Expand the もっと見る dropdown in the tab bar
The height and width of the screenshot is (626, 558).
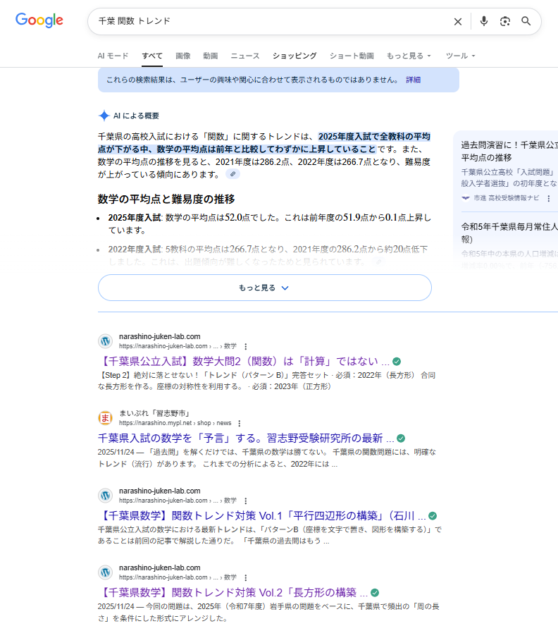(409, 56)
